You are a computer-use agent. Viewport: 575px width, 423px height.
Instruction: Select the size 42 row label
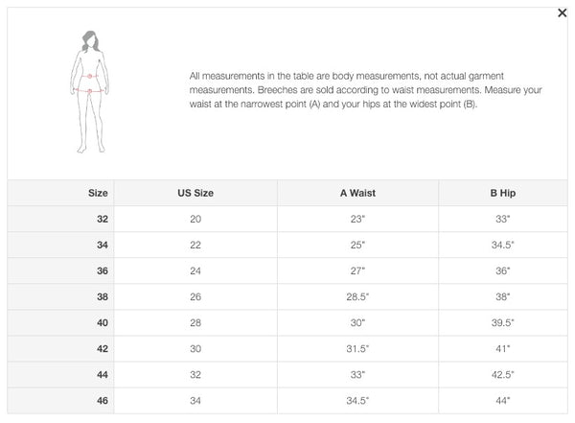coord(103,349)
